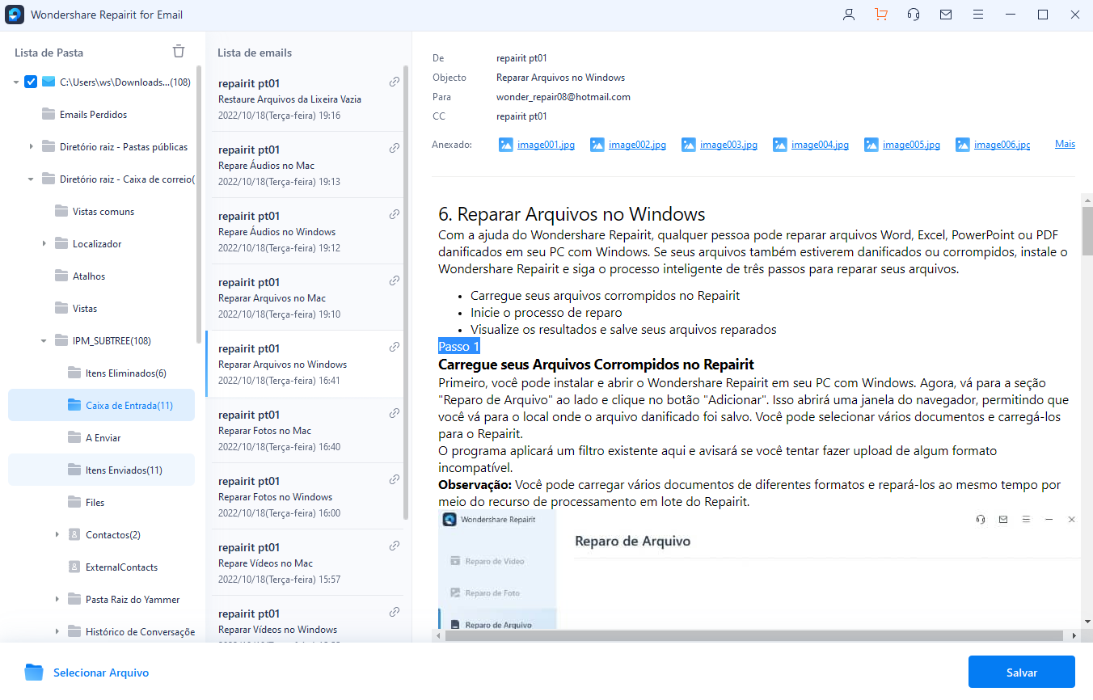Click the trash icon in Lista de Pasta
Screen dimensions: 1093x700
(179, 52)
